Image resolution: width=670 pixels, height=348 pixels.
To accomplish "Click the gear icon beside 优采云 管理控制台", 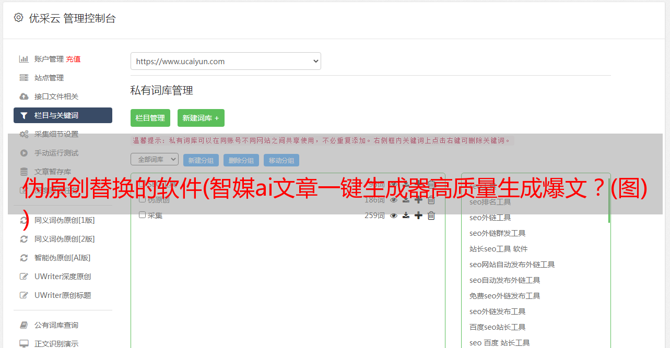I will (x=18, y=18).
